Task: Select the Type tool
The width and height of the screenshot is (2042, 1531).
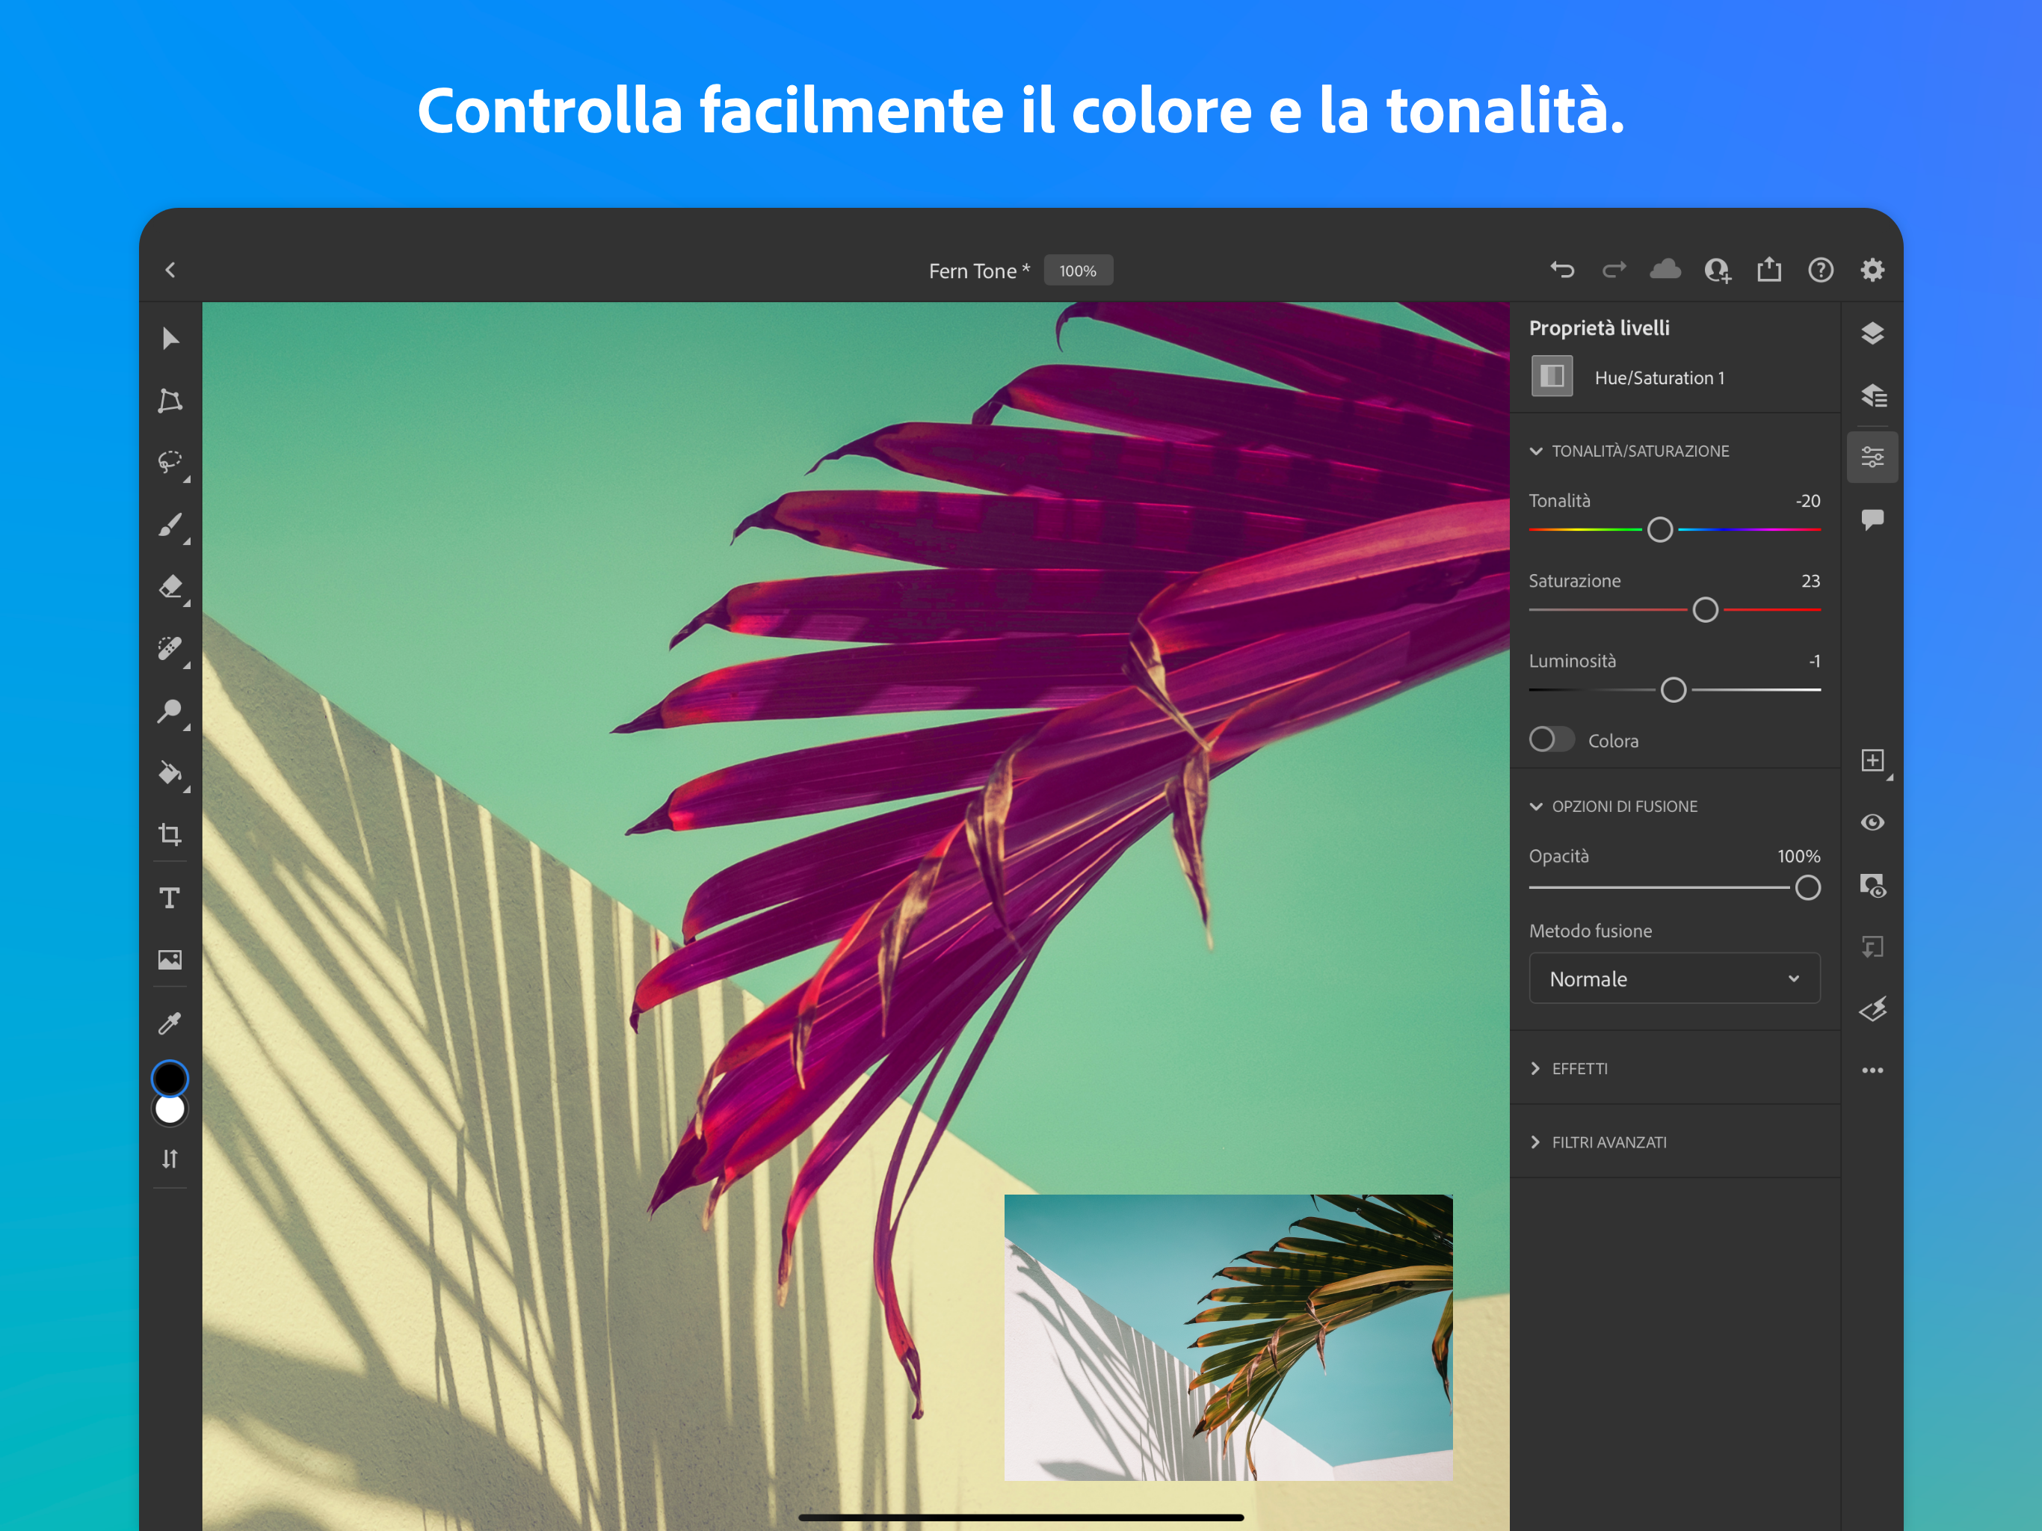Action: 170,896
